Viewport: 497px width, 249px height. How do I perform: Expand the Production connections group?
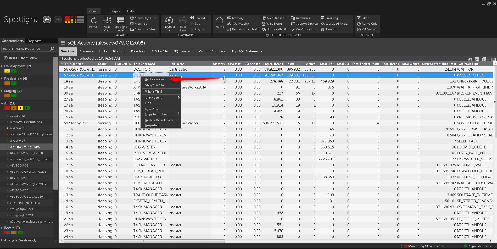click(2, 78)
